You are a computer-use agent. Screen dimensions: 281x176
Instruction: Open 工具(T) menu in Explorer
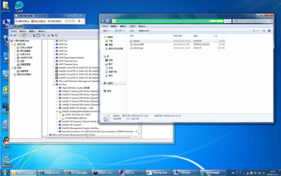point(133,26)
